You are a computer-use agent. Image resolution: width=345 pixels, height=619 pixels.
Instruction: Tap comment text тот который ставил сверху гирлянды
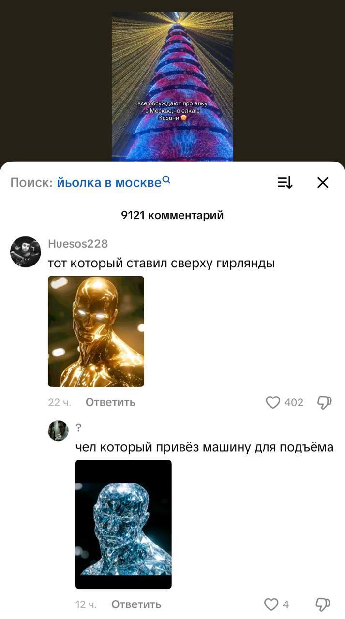click(161, 264)
